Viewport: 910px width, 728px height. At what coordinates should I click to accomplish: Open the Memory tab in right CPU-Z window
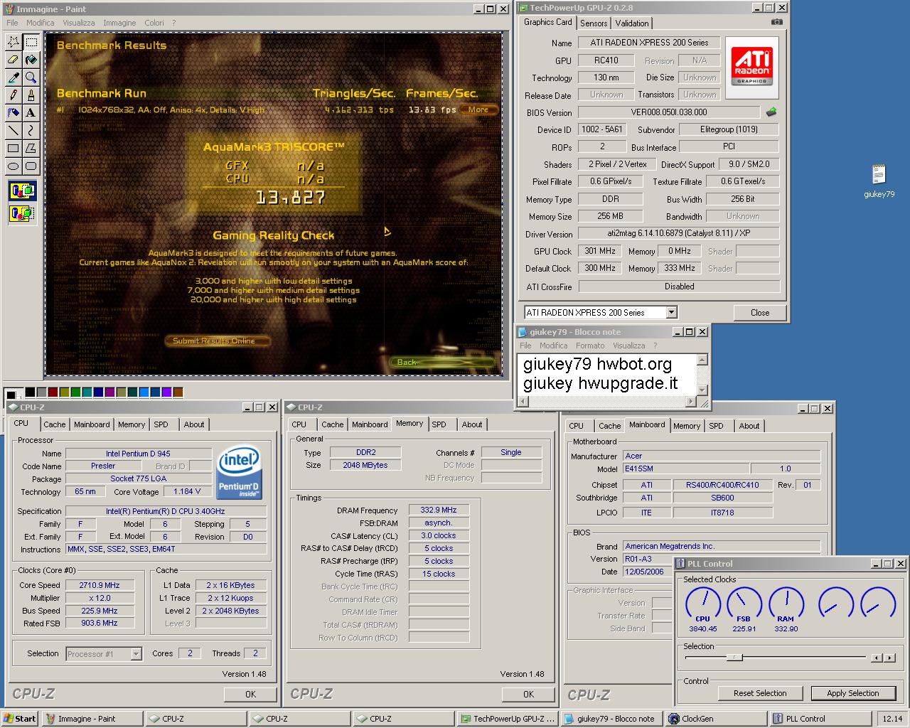(x=687, y=426)
